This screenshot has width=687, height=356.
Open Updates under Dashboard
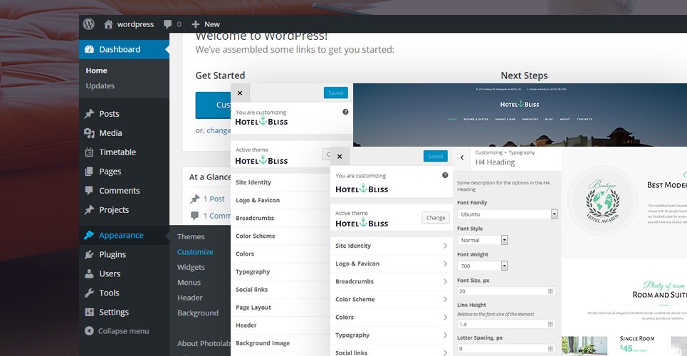[100, 86]
